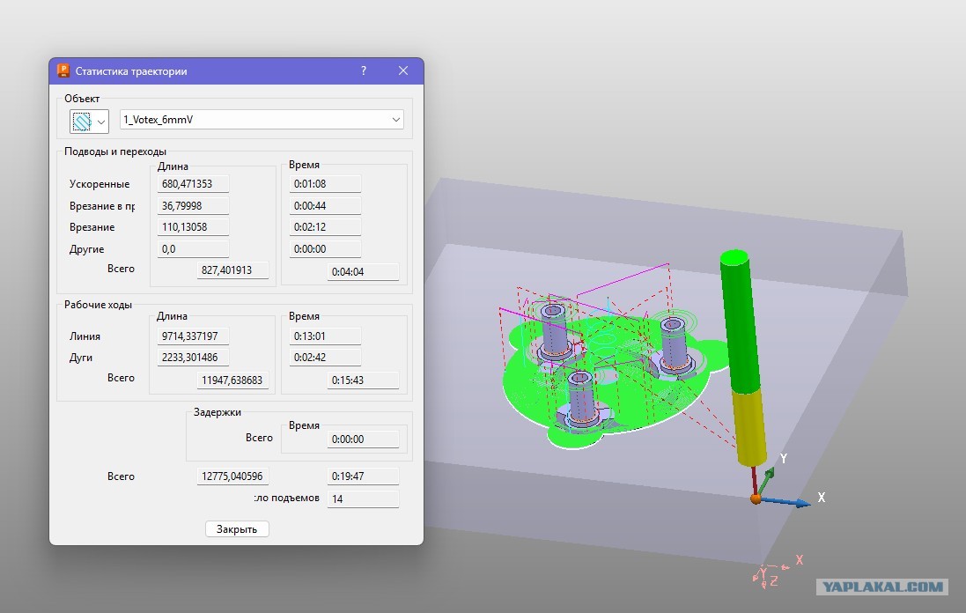Click the Дуги length field 2233,301486
The height and width of the screenshot is (613, 966).
[193, 357]
